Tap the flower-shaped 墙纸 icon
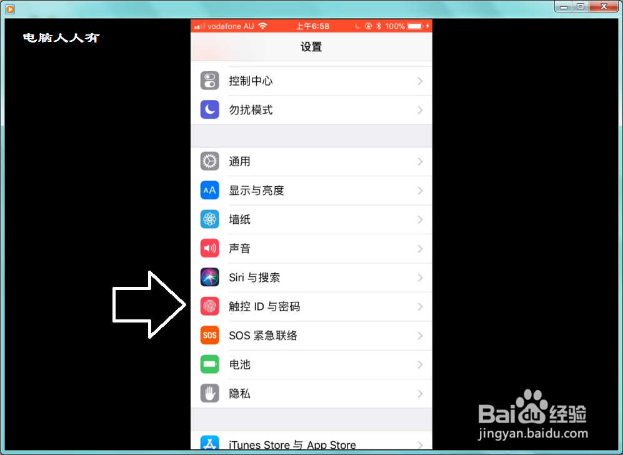Screen dimensions: 623x455 (209, 219)
